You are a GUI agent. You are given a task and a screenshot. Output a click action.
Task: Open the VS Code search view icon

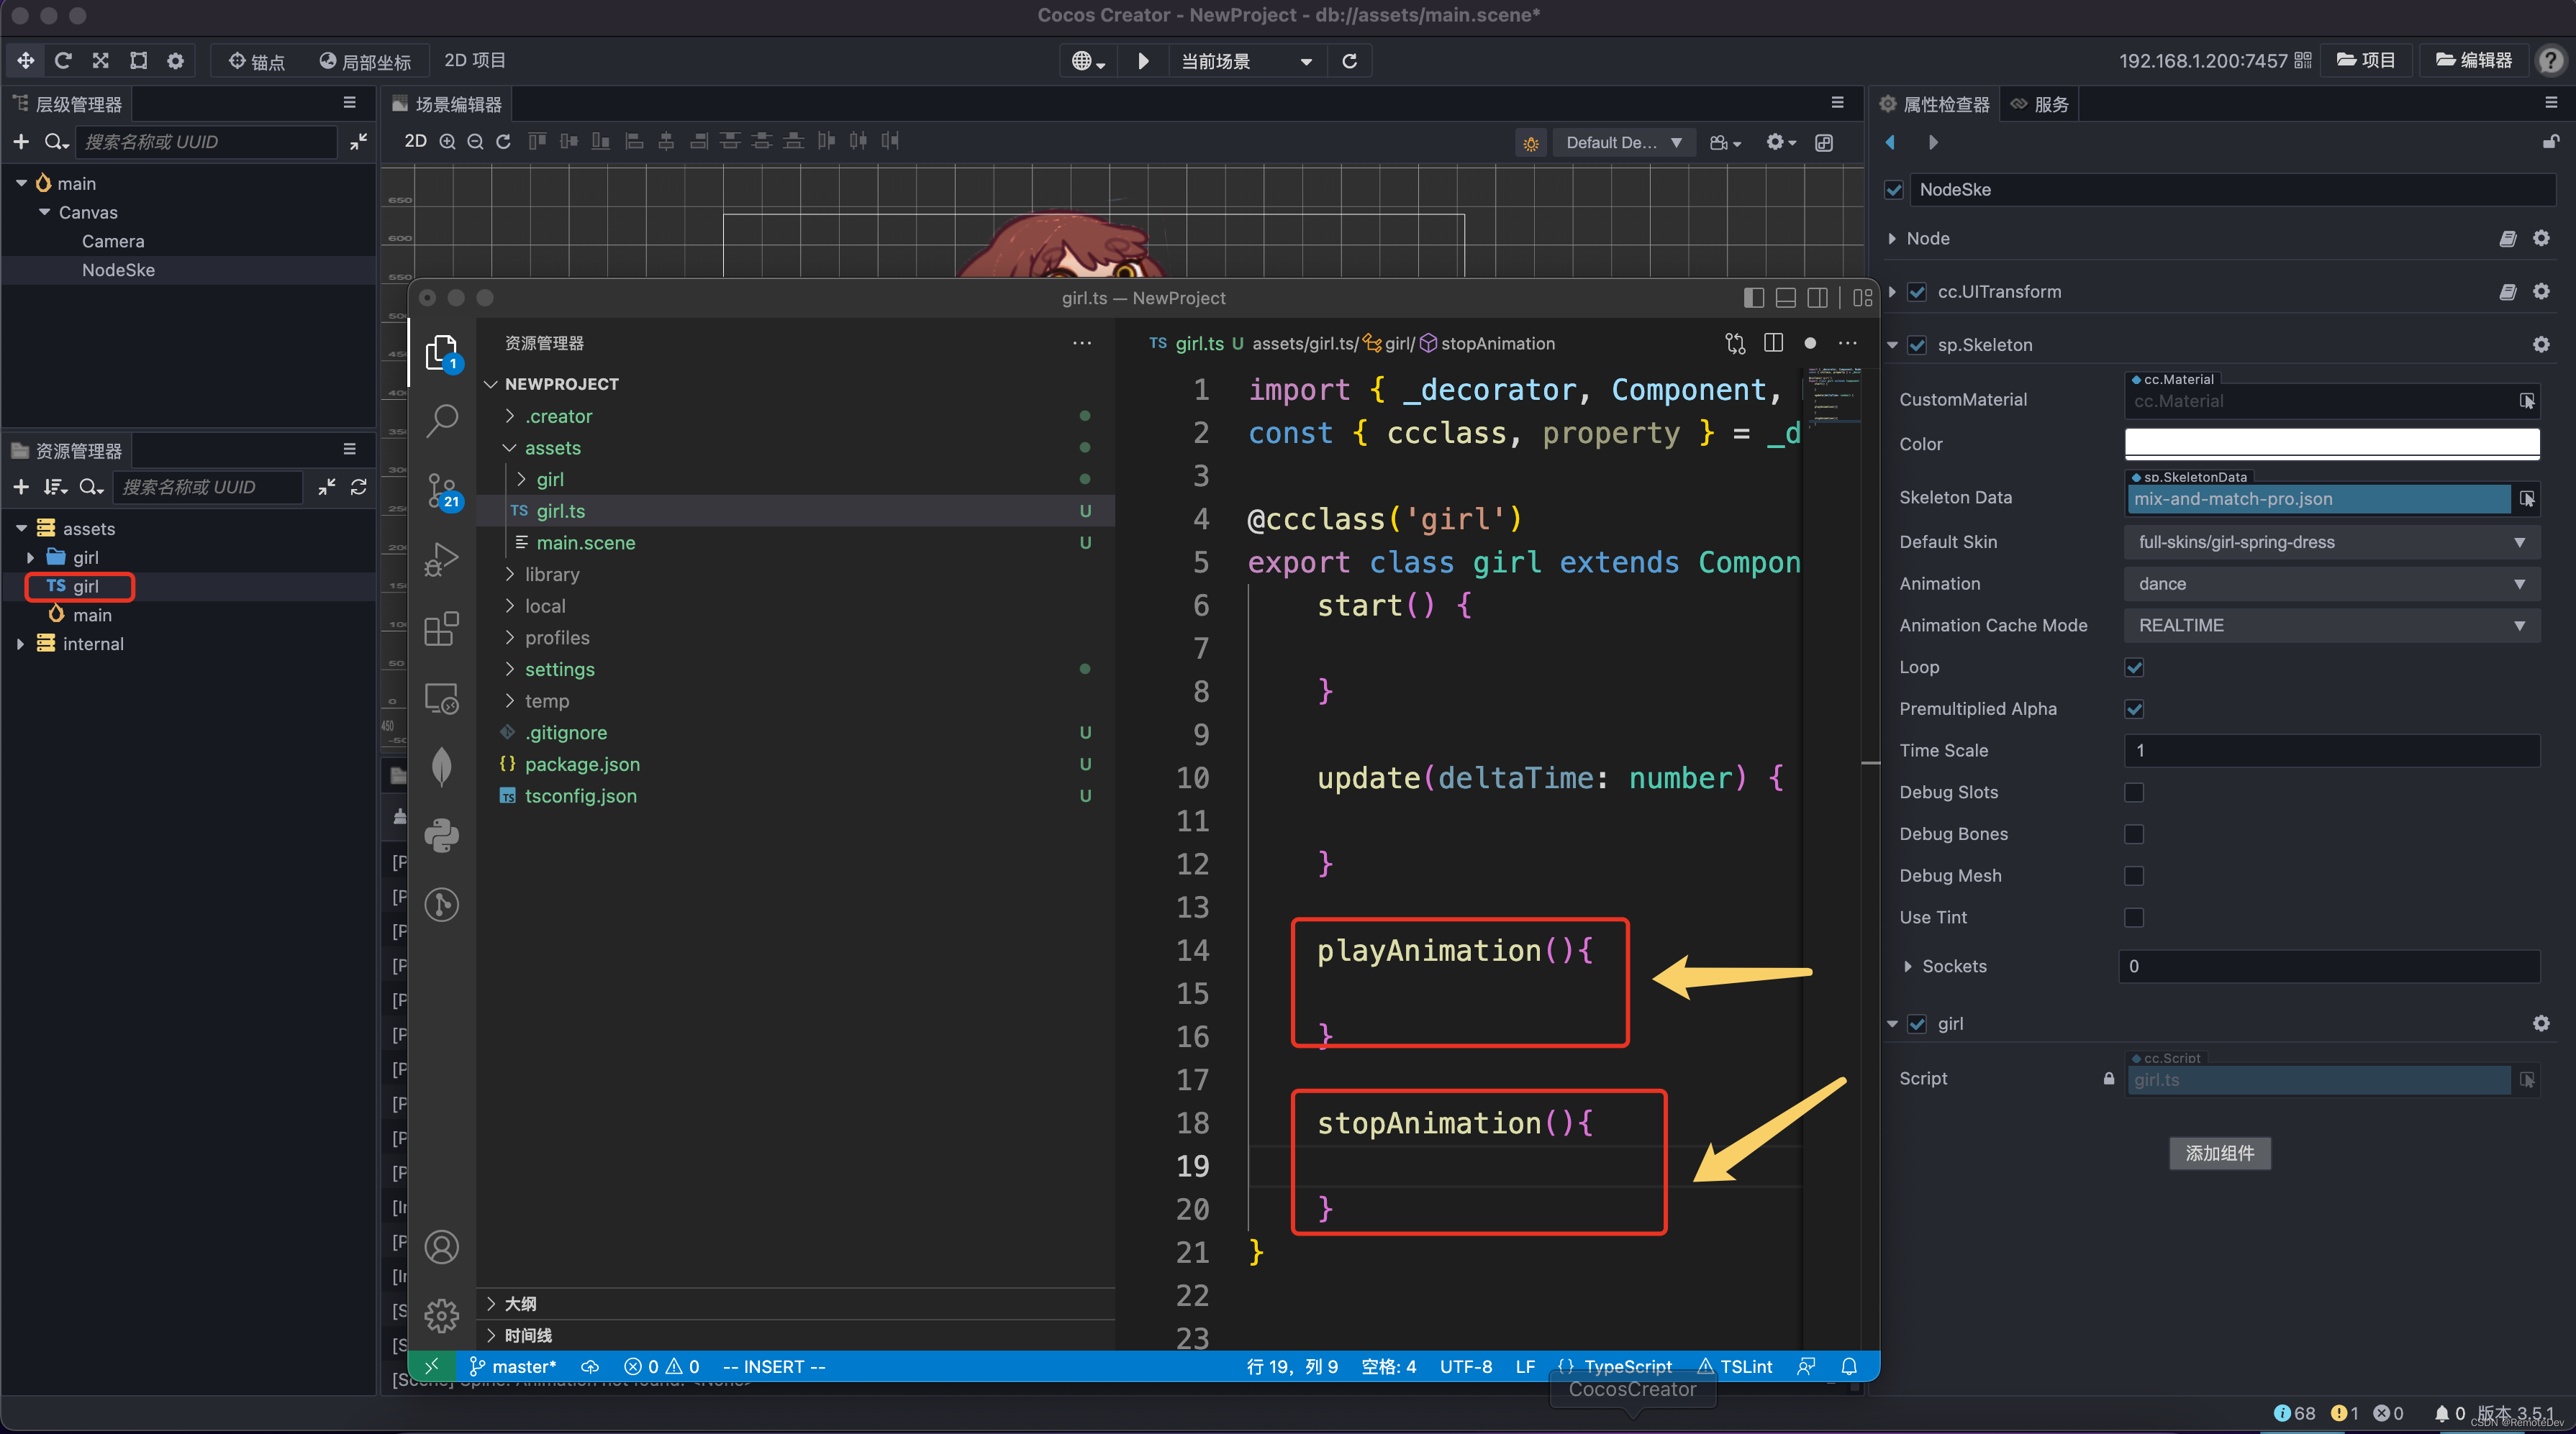click(x=441, y=420)
